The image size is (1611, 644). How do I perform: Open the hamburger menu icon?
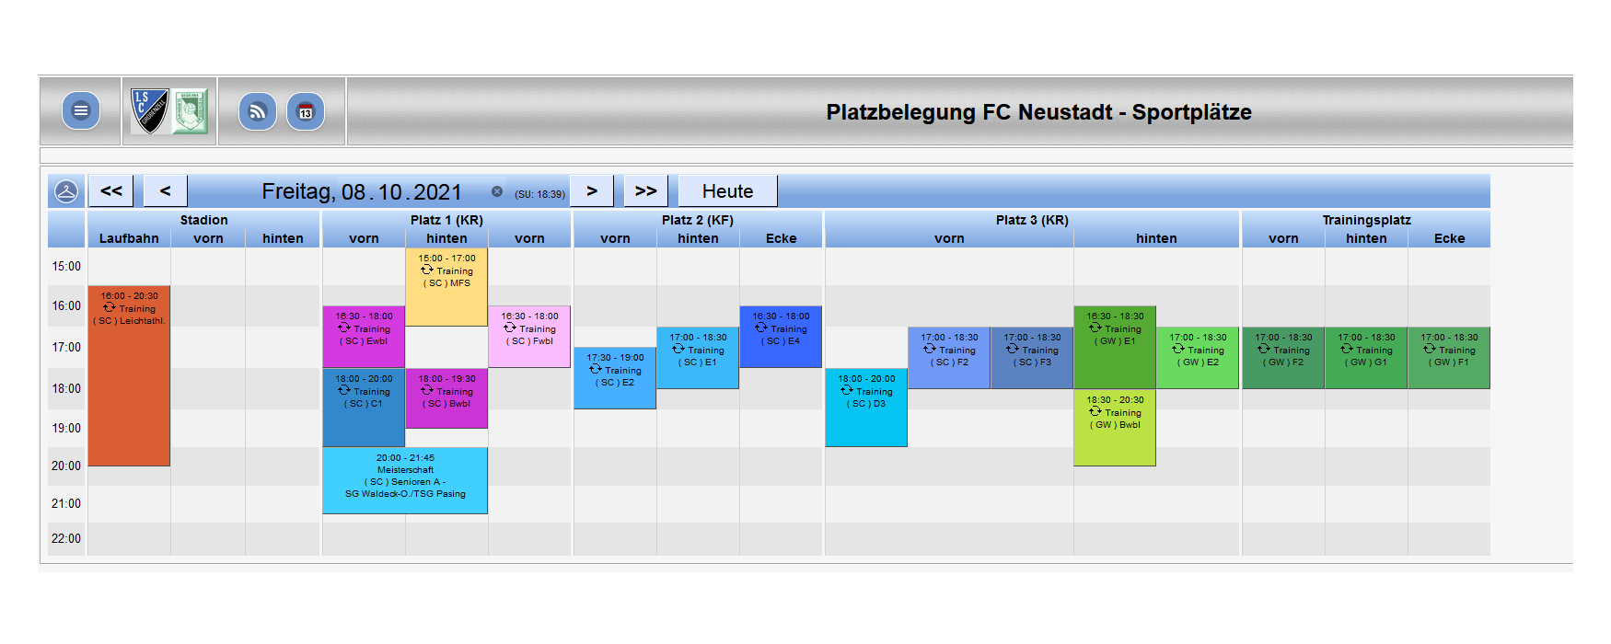81,111
